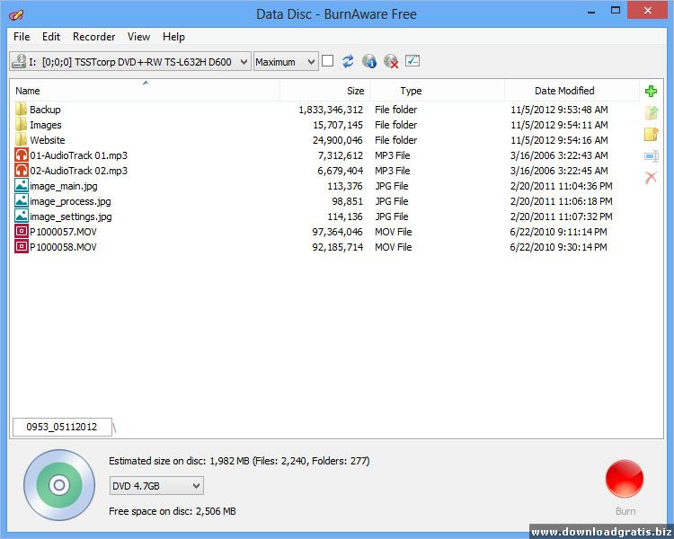Click the move up folder icon

652,113
